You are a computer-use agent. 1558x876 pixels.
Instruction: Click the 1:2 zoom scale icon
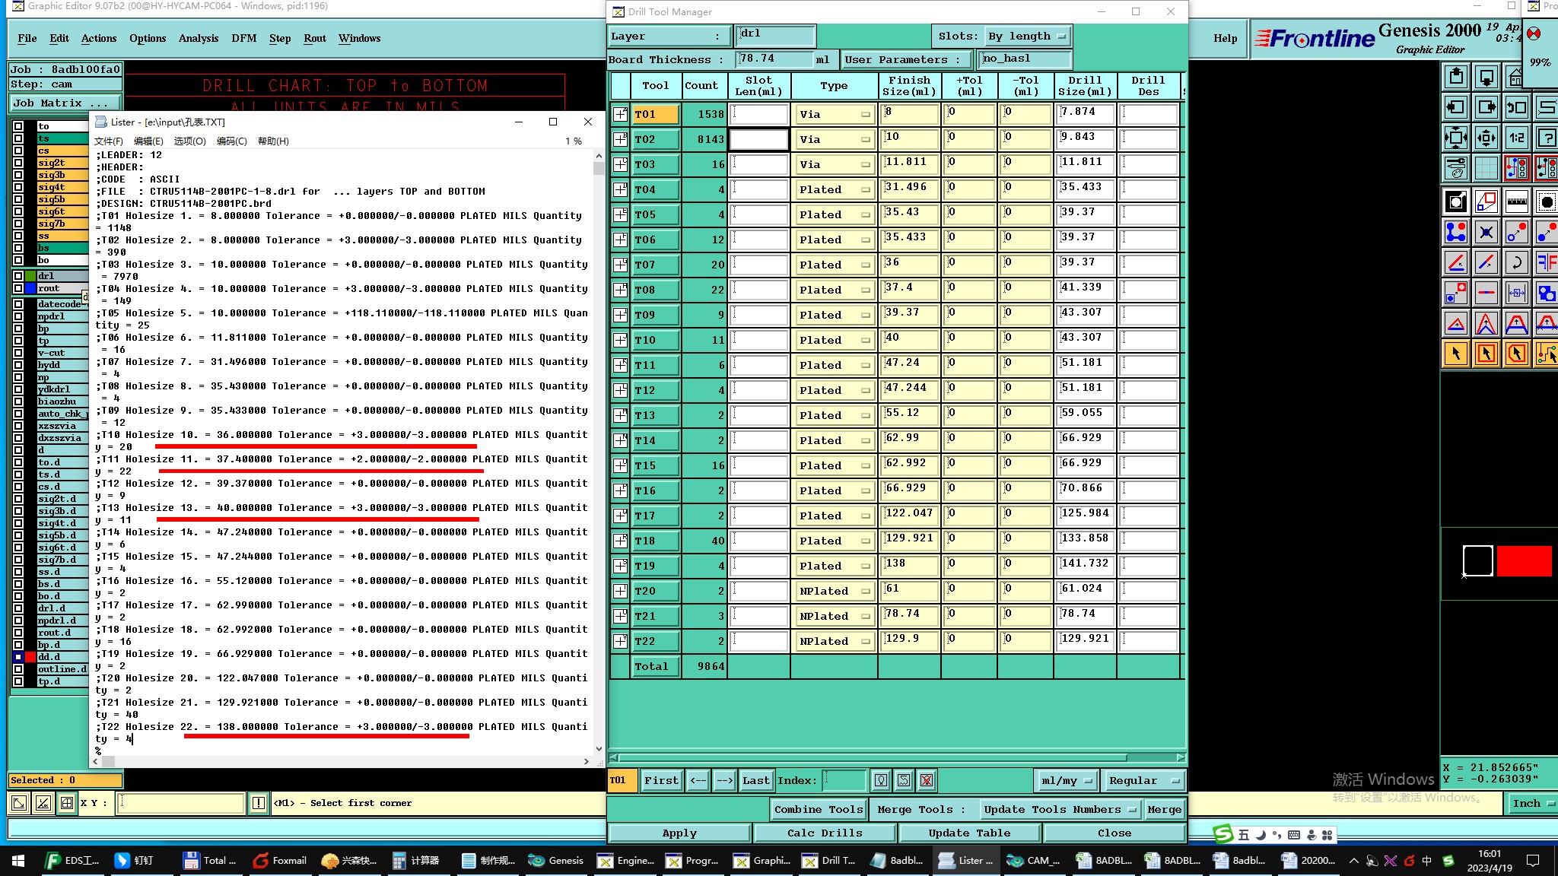(1516, 138)
